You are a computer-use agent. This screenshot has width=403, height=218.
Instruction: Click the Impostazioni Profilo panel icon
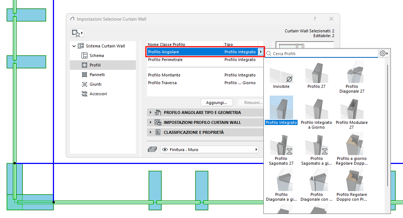click(158, 122)
